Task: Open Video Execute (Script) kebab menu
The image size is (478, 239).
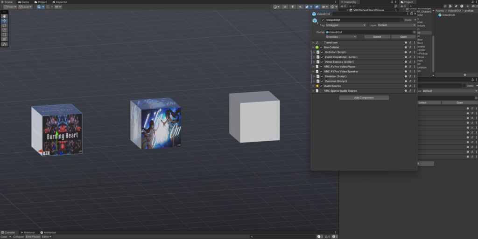Action: 415,61
